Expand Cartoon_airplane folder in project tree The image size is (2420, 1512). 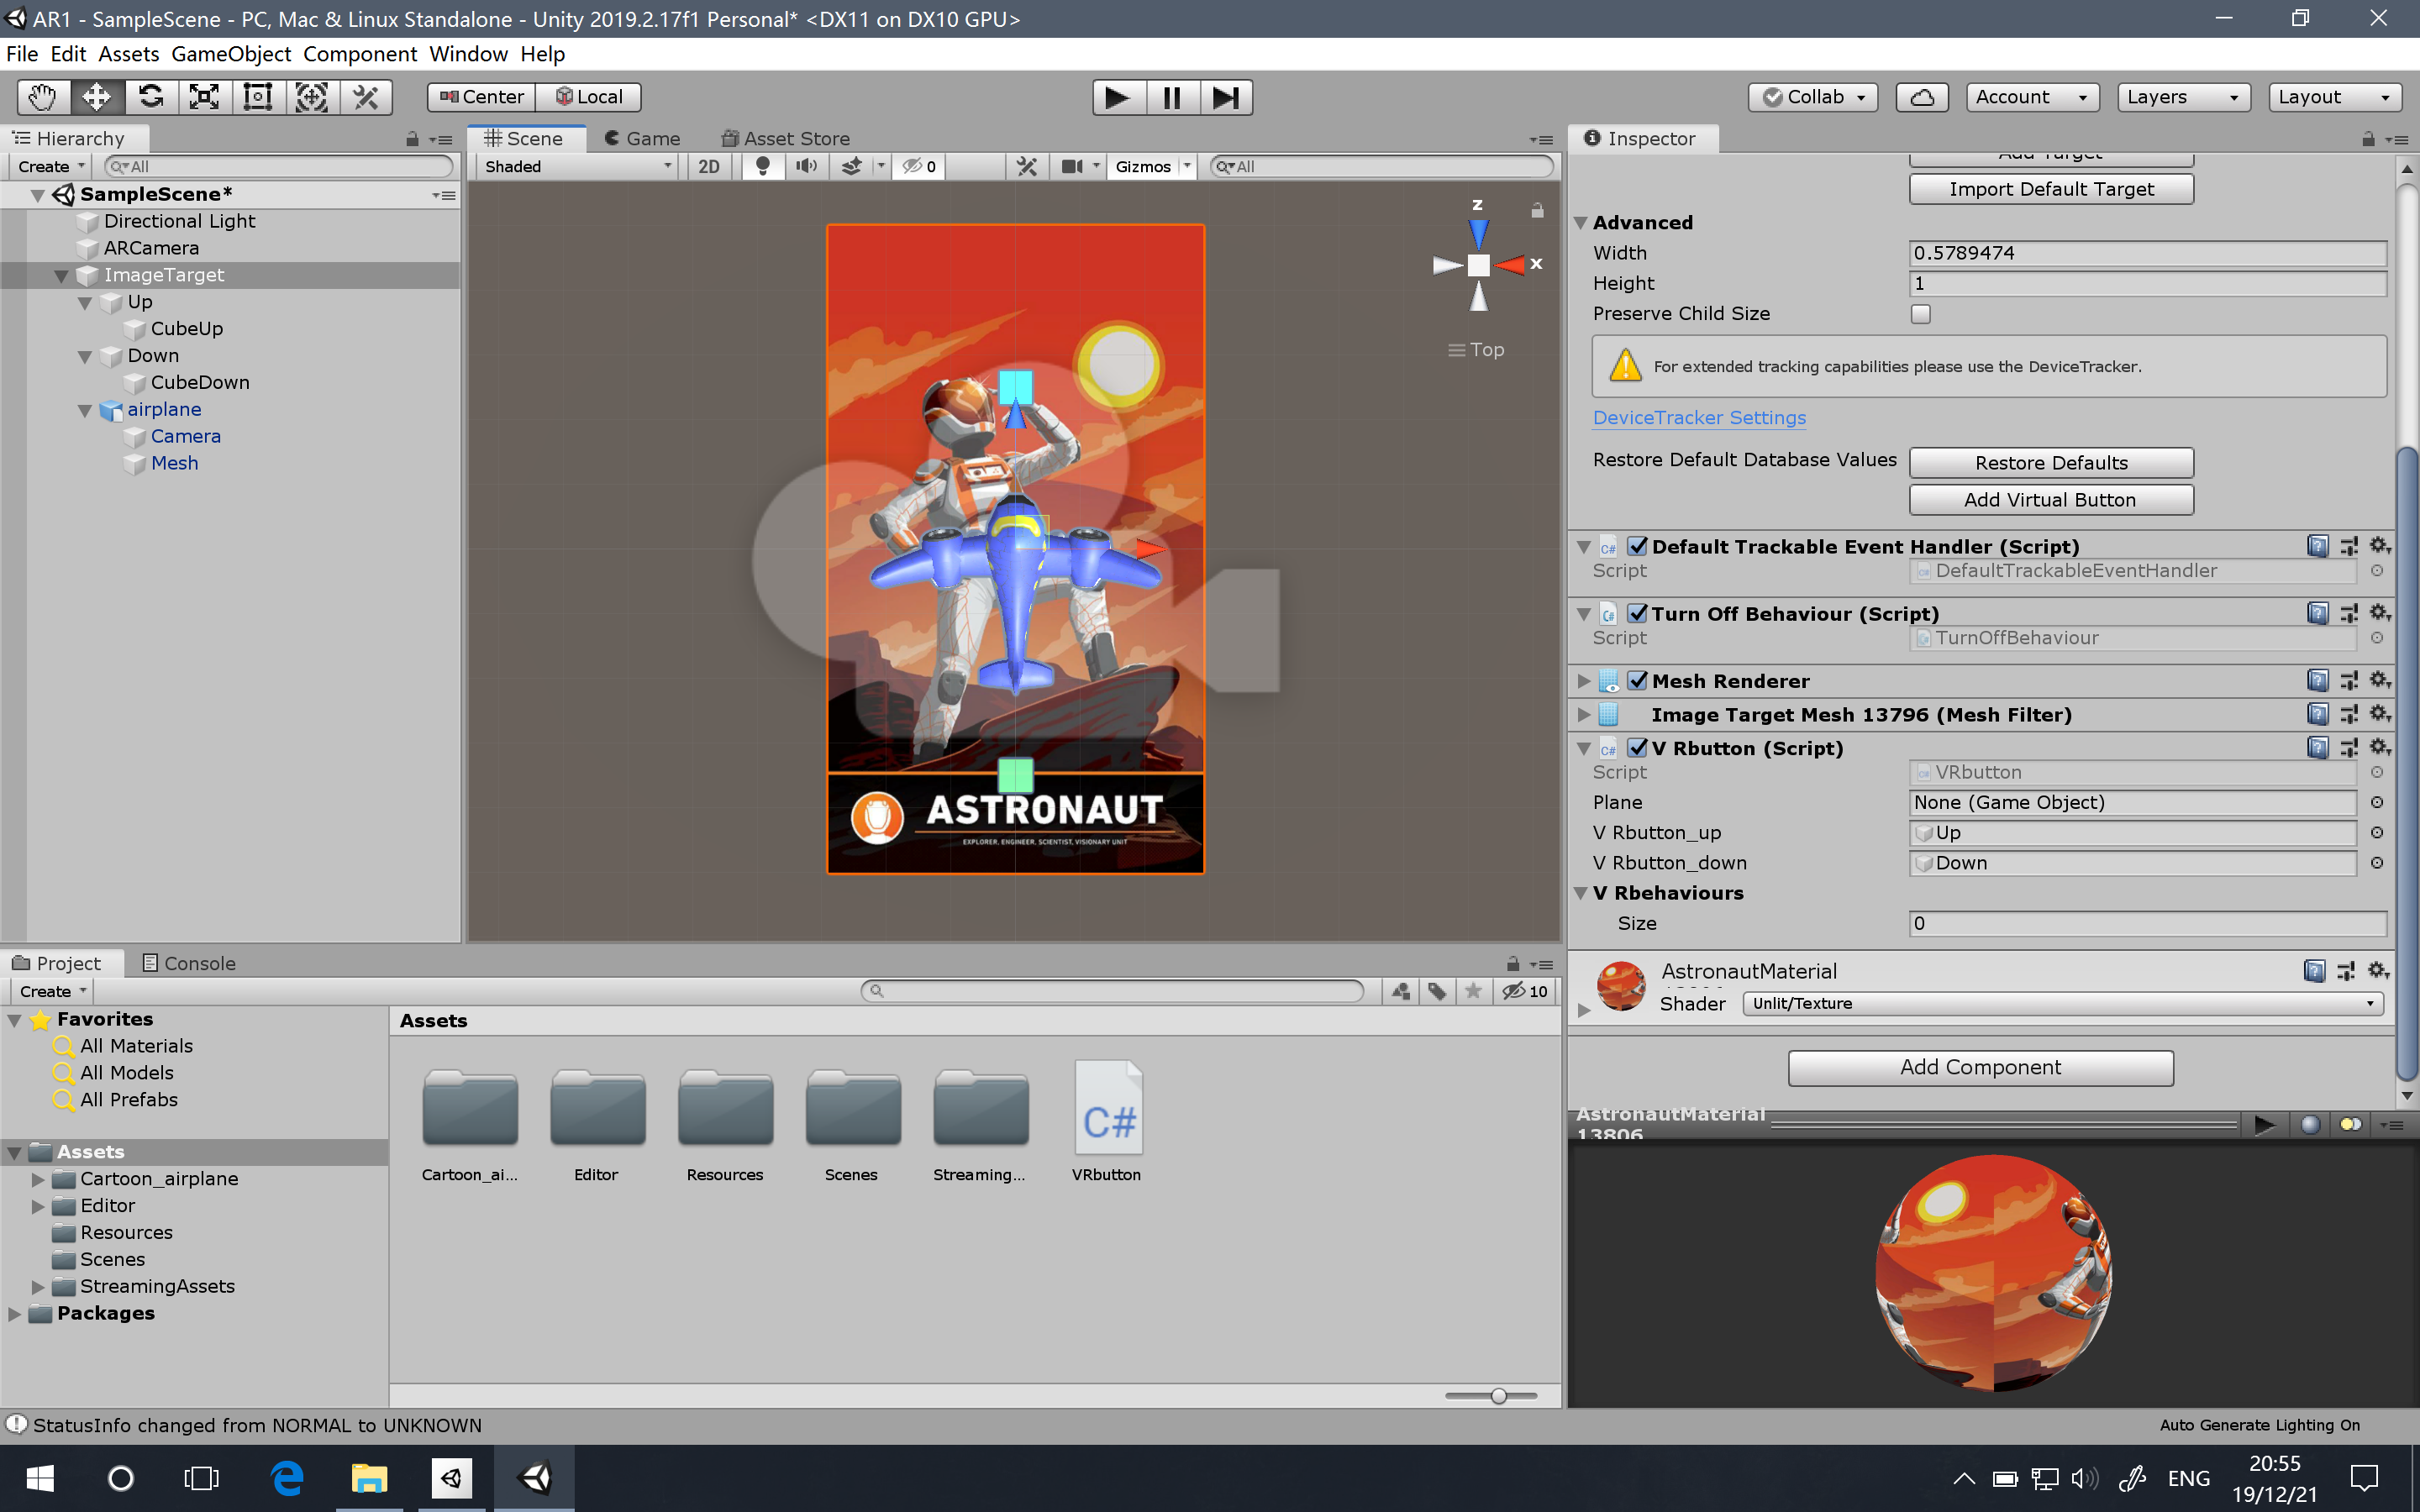[x=38, y=1179]
